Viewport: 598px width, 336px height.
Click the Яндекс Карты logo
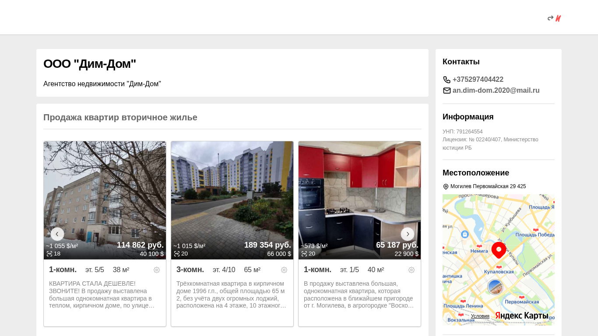click(521, 315)
